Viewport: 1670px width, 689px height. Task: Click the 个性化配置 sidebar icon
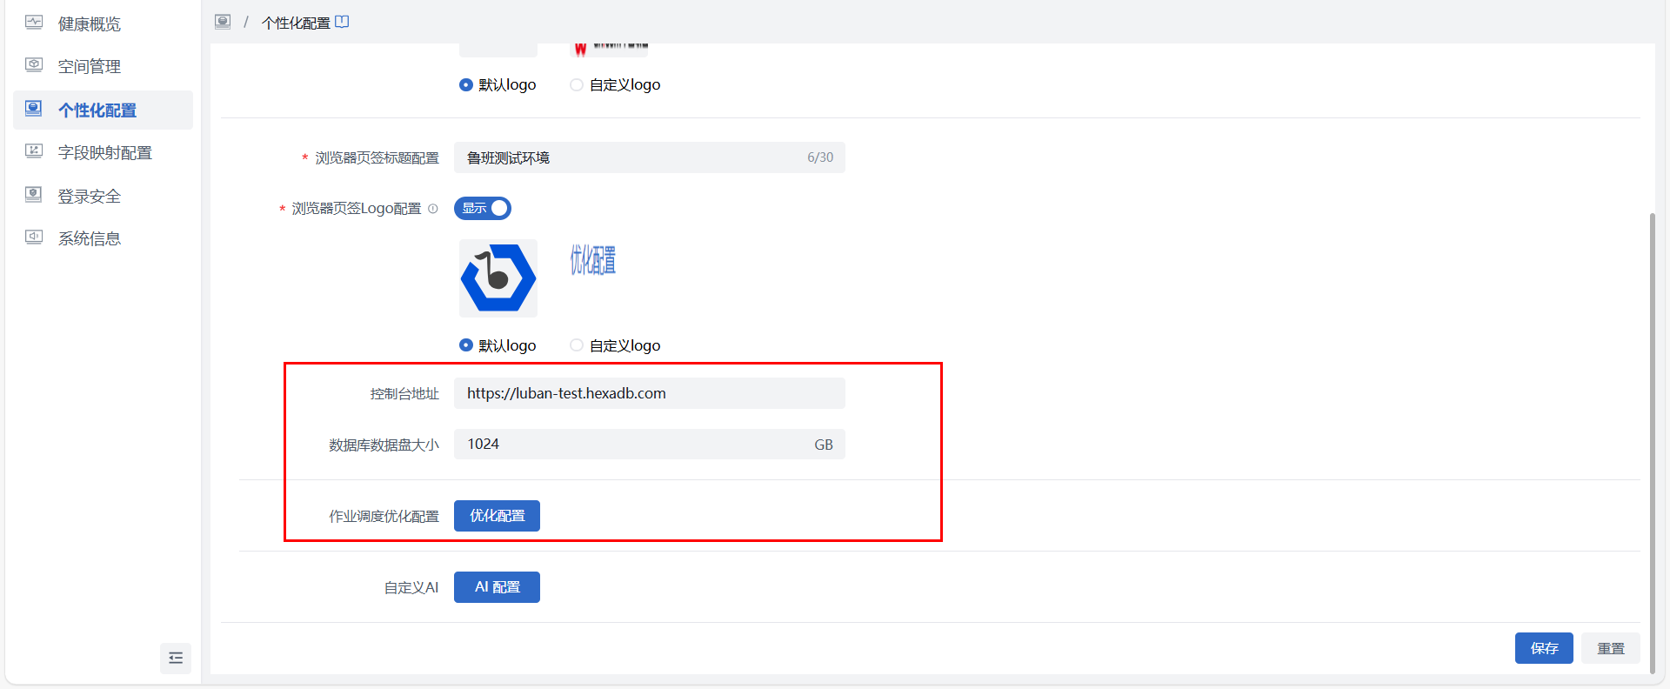[34, 109]
